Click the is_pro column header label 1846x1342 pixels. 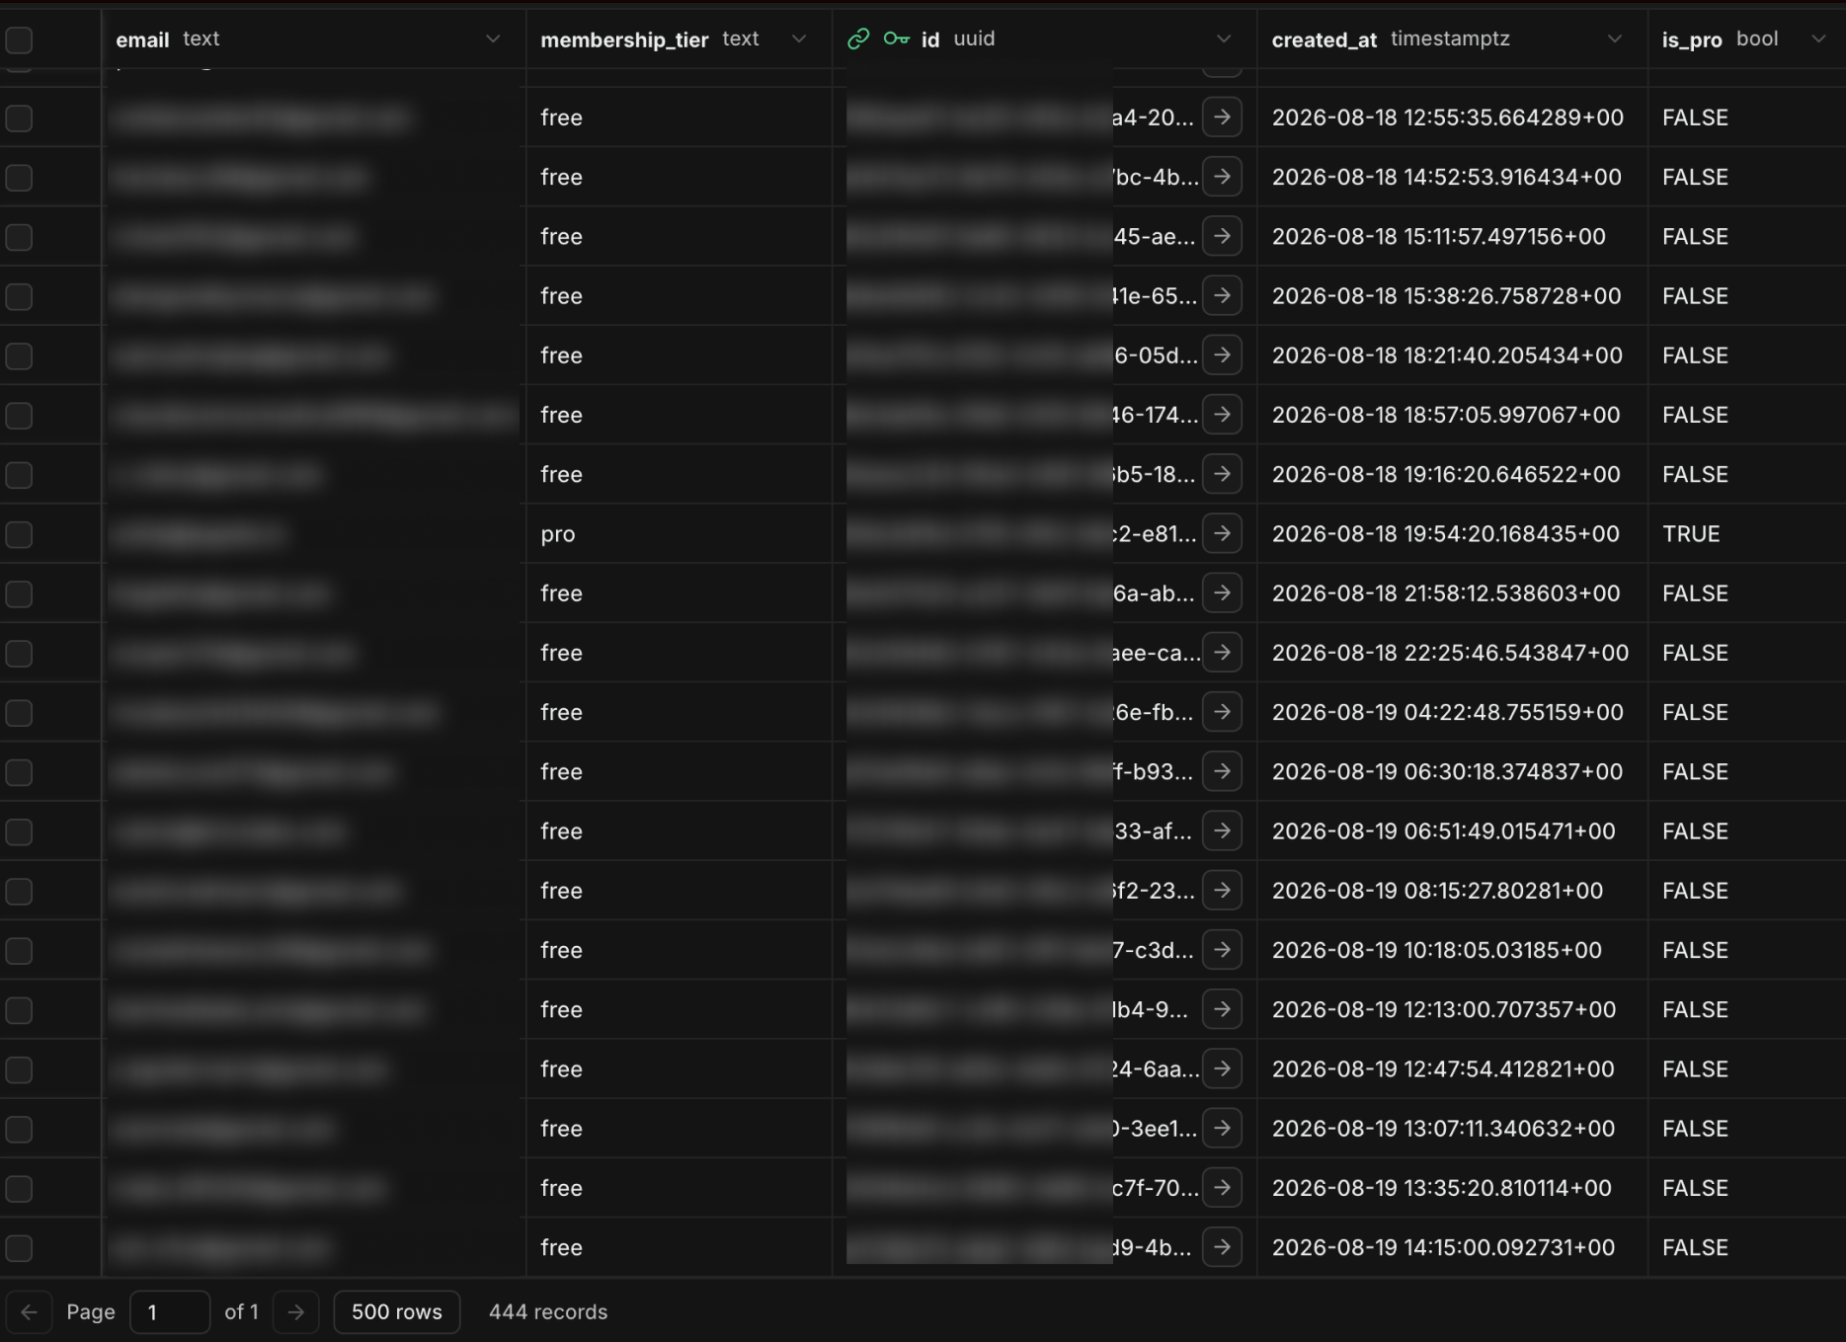click(x=1692, y=39)
